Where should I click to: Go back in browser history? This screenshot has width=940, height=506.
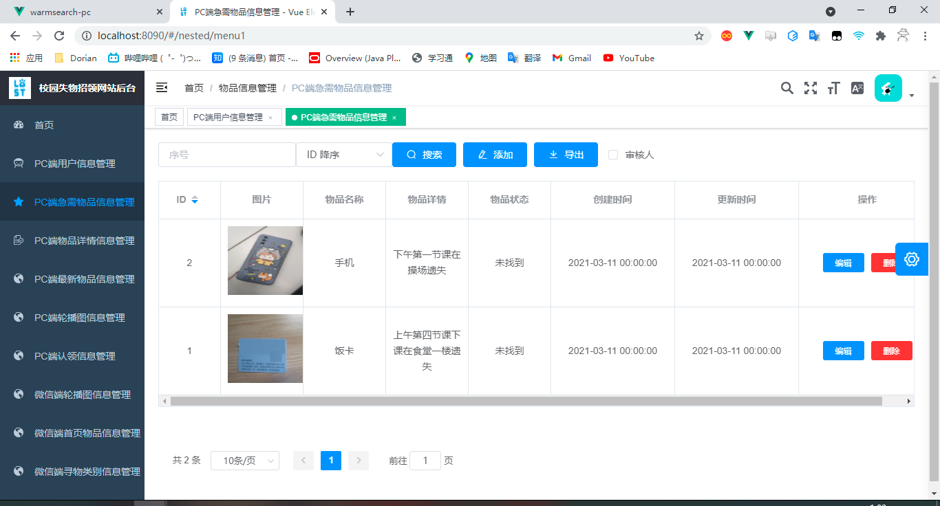click(15, 36)
